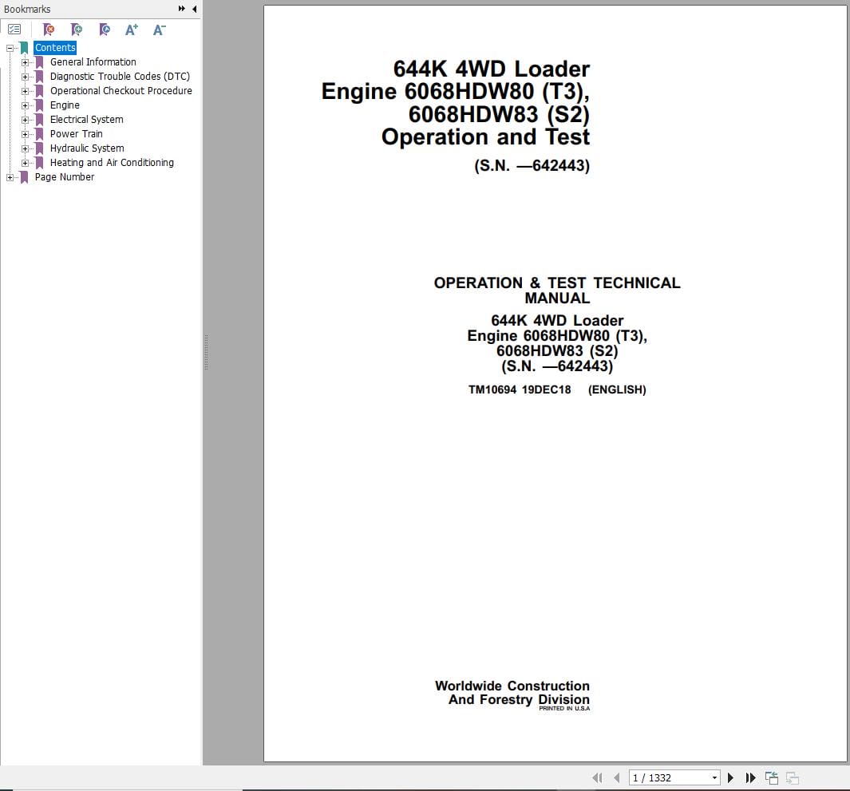Screen dimensions: 850x791
Task: Expand the Operational Checkout Procedure node
Action: point(25,91)
